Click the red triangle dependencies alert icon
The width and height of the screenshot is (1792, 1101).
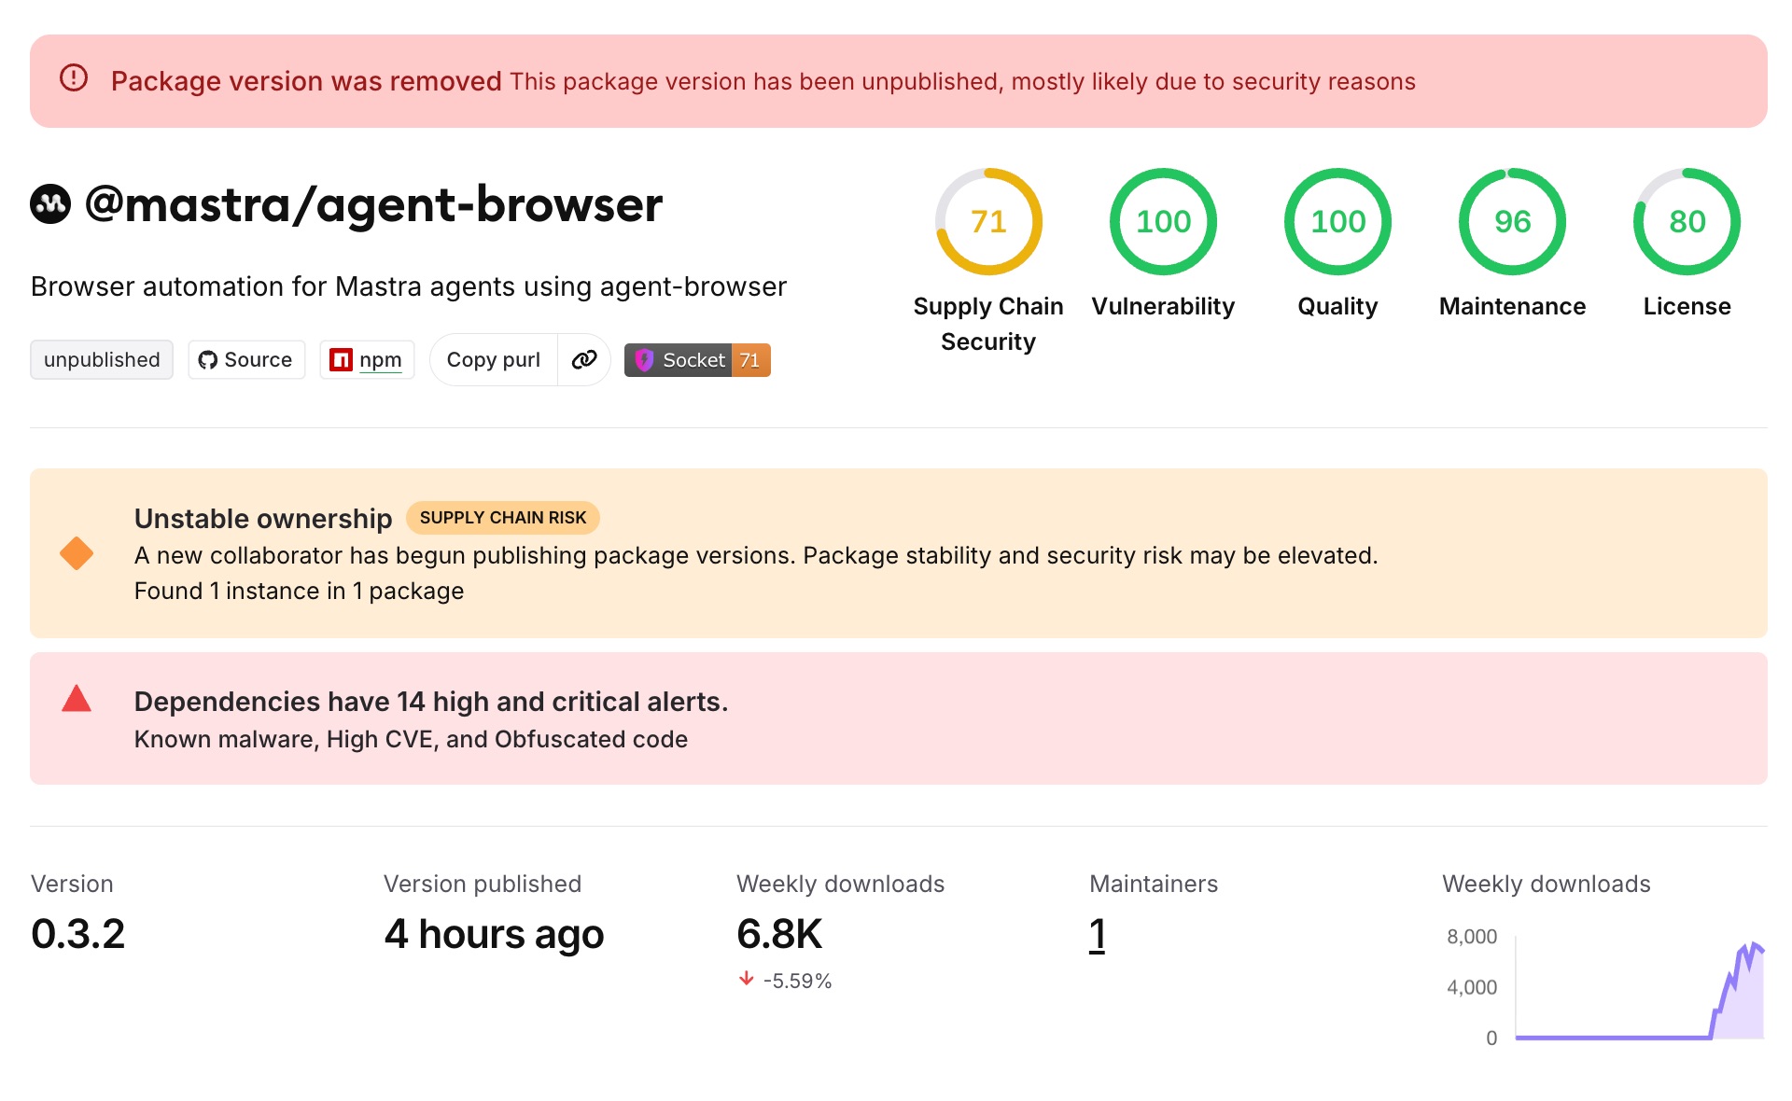coord(77,699)
